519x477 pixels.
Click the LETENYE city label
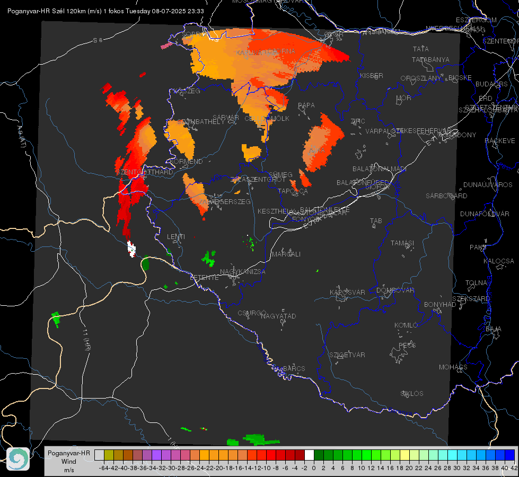click(204, 277)
